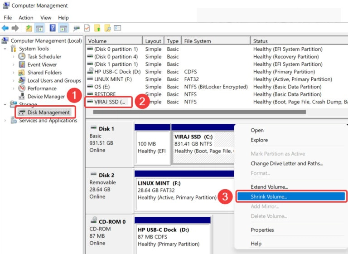Click the Back arrow toolbar icon
This screenshot has width=348, height=254.
[5, 28]
